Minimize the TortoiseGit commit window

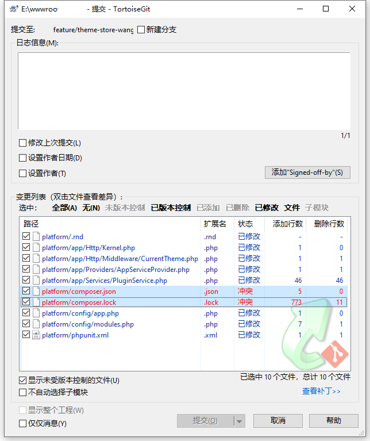(x=300, y=9)
